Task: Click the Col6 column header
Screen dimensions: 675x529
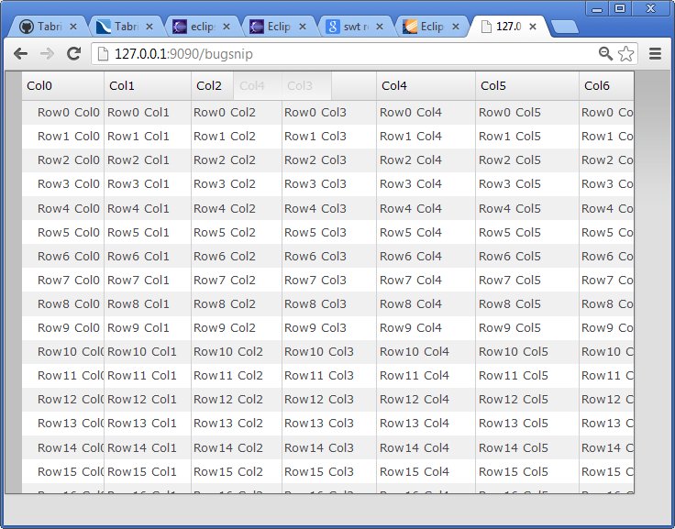Action: [605, 86]
